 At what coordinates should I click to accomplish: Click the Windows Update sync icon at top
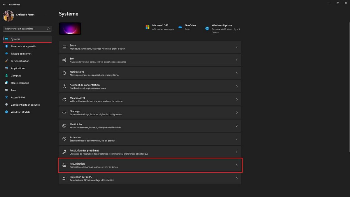pos(207,28)
